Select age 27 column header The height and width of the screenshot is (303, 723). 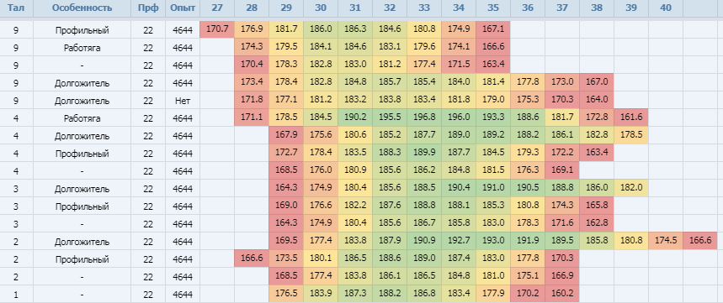(x=217, y=8)
